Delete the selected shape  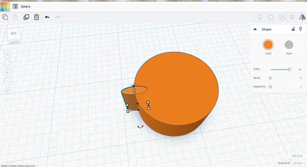(37, 17)
